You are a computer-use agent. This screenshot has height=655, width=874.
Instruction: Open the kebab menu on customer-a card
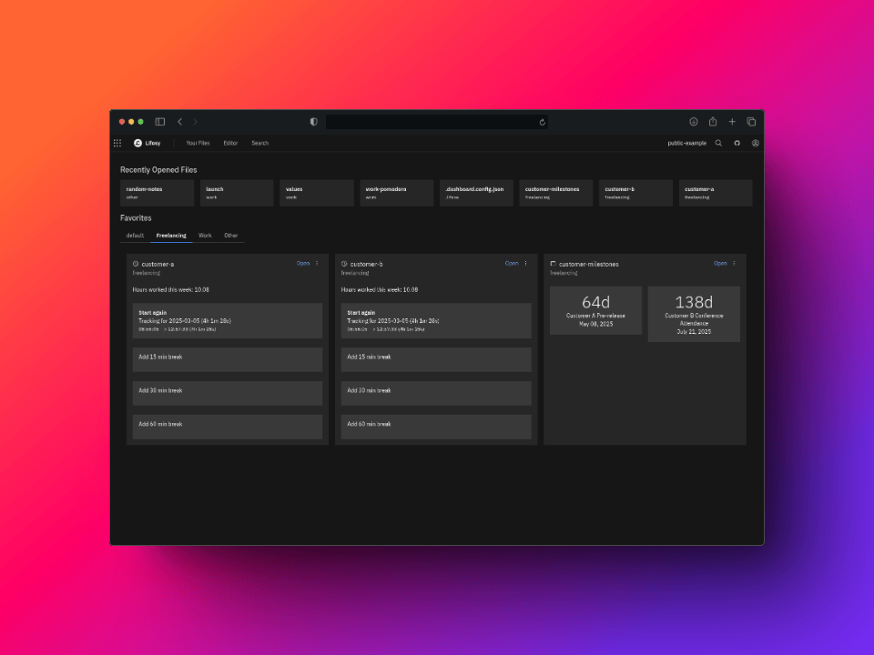coord(316,263)
